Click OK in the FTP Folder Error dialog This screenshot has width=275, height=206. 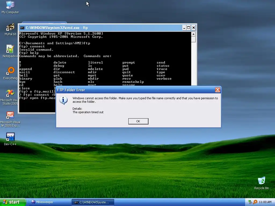pos(138,121)
